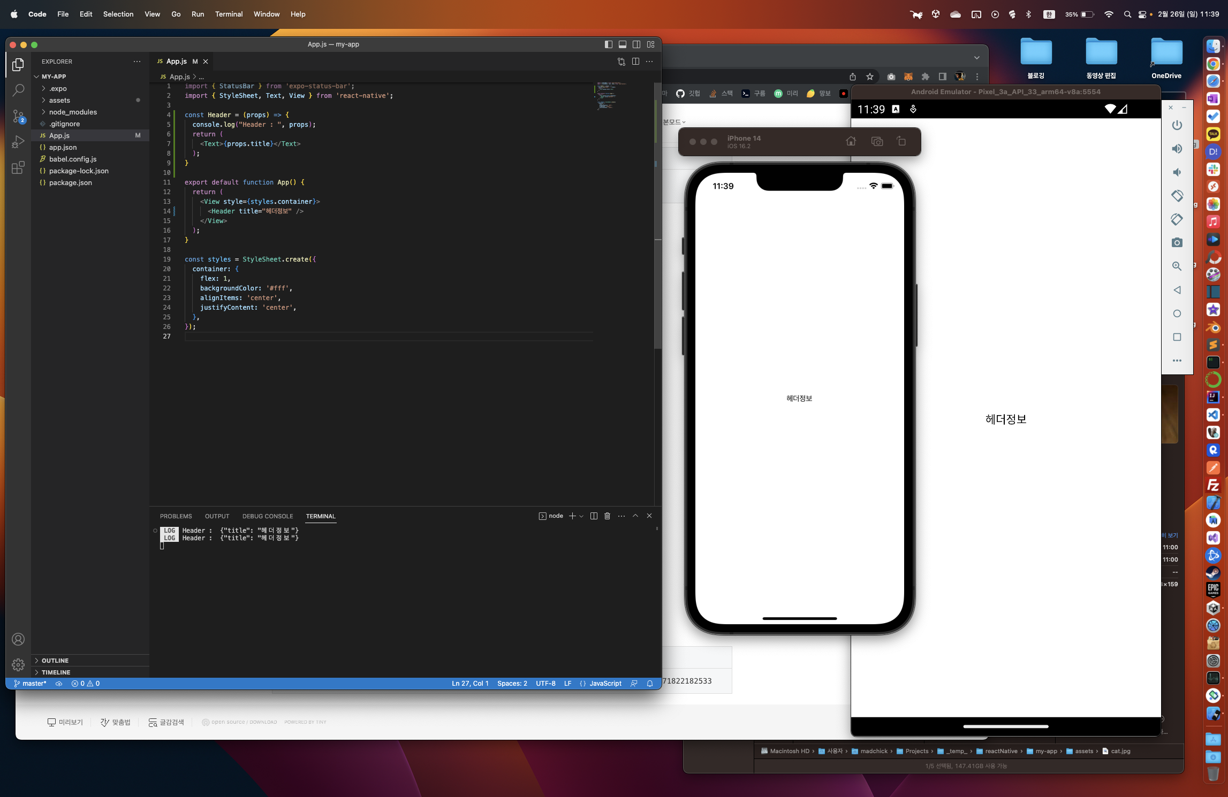Take emulator screenshot with camera icon
This screenshot has width=1228, height=797.
[1177, 243]
